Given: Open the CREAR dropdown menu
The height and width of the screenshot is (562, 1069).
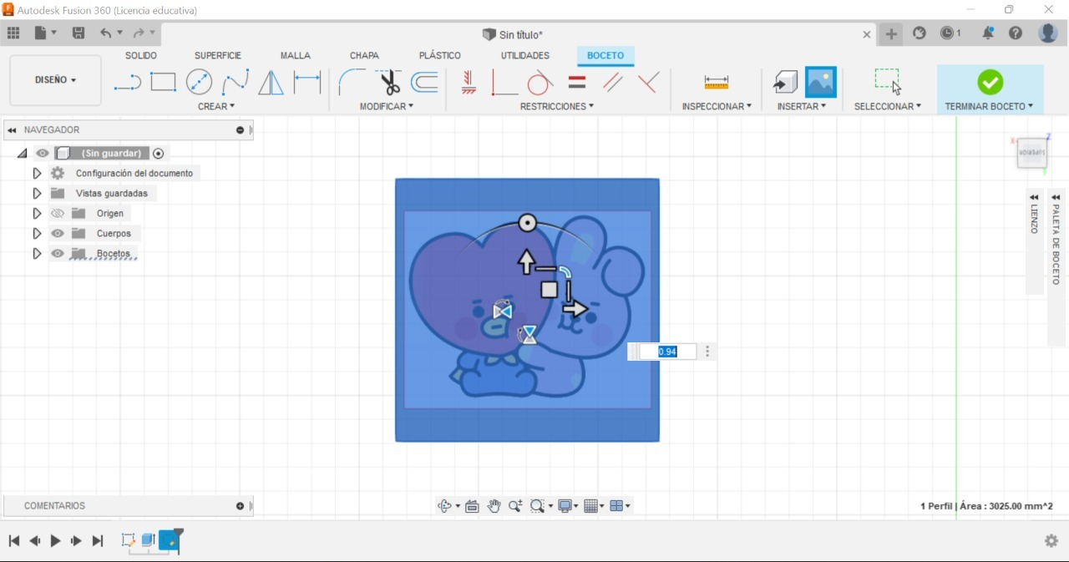Looking at the screenshot, I should coord(216,107).
